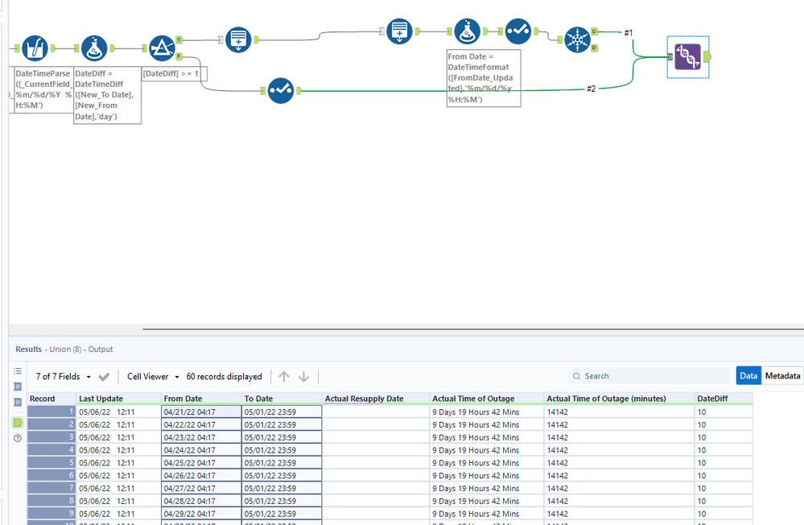The height and width of the screenshot is (525, 804).
Task: Select the Union tool on canvas
Action: [687, 56]
